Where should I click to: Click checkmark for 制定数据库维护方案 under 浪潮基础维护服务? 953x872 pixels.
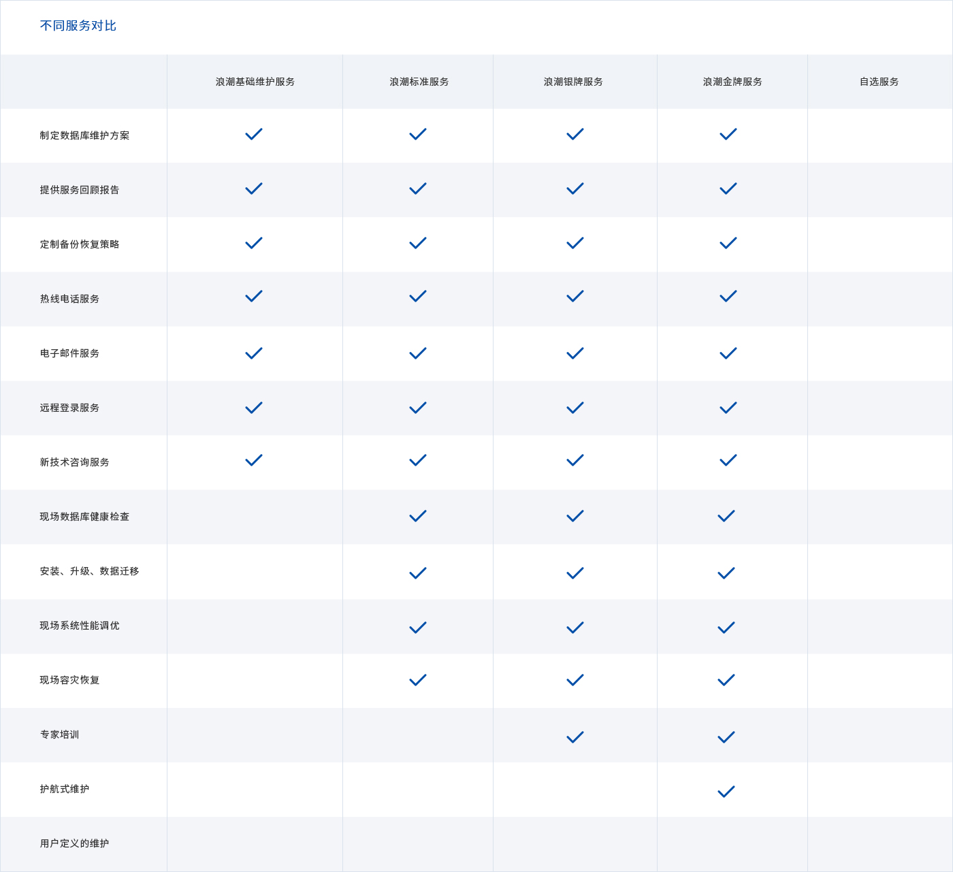pos(254,134)
